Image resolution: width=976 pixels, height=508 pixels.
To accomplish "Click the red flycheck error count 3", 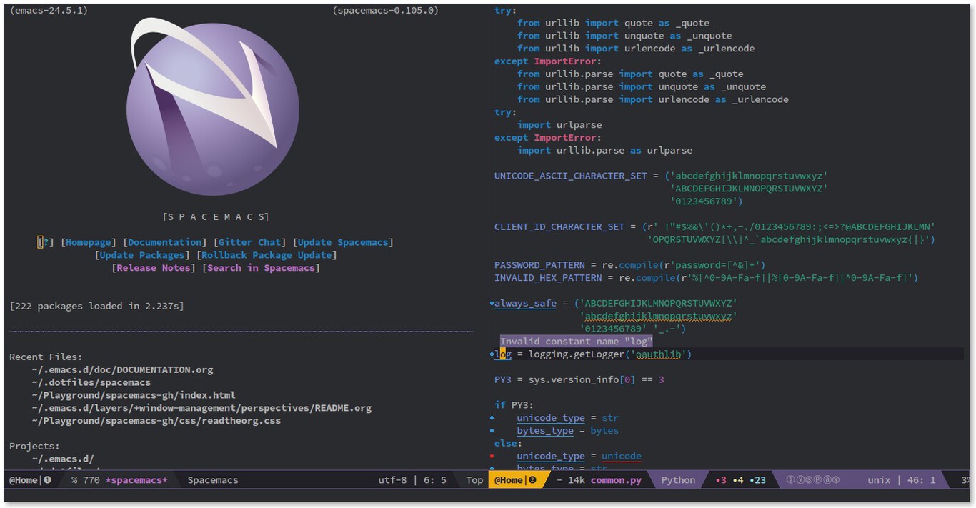I will click(720, 480).
